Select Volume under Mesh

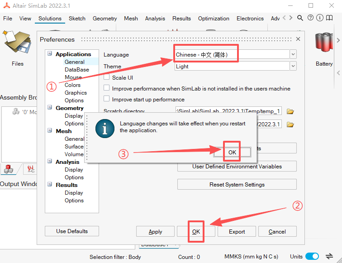pyautogui.click(x=74, y=154)
